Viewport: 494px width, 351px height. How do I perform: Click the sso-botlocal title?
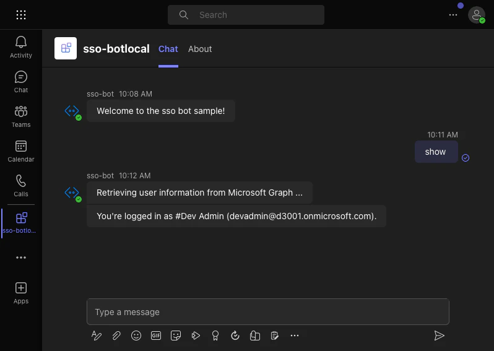tap(116, 49)
